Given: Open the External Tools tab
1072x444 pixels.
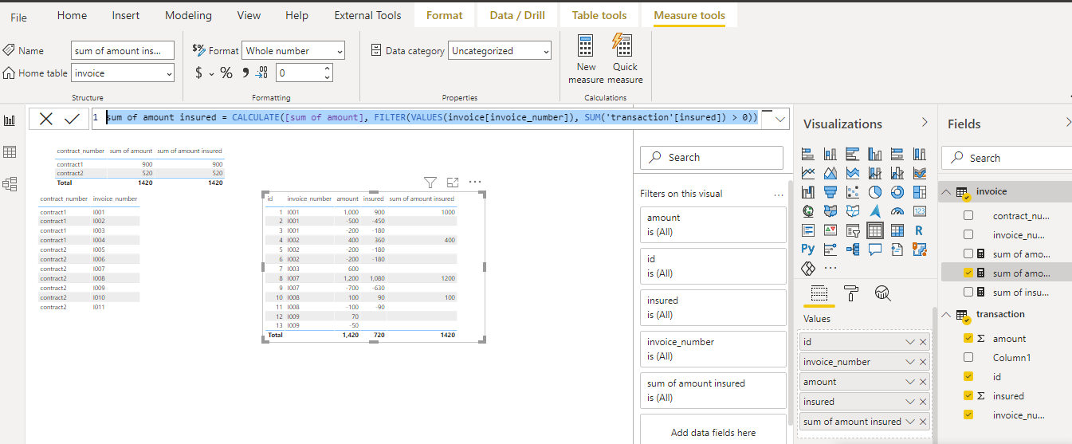Looking at the screenshot, I should point(367,15).
